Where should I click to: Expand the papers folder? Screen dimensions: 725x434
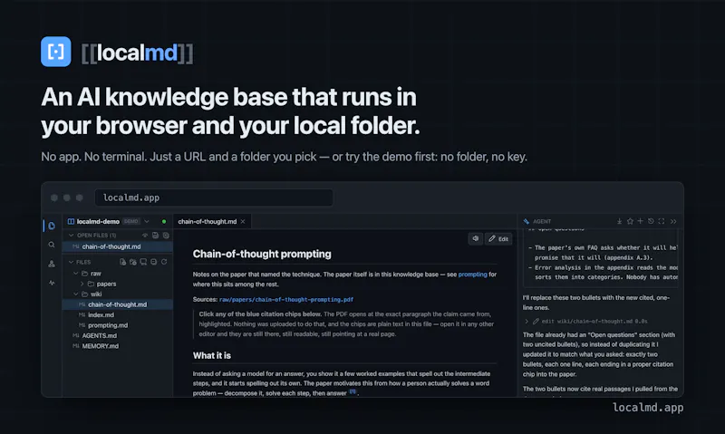click(x=82, y=284)
